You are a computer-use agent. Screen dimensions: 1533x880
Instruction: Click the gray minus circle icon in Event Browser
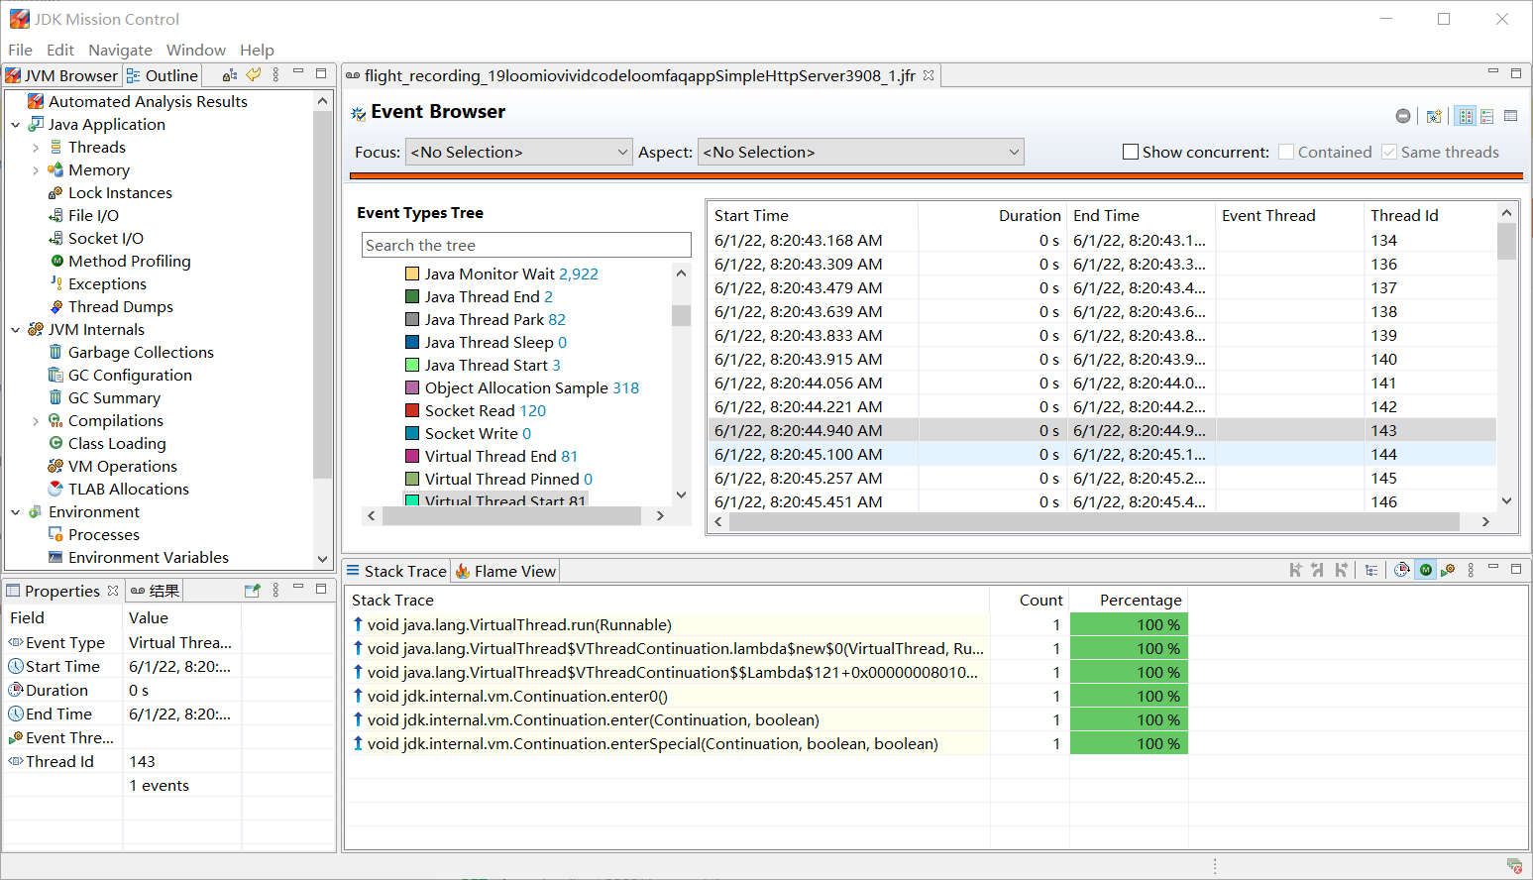pos(1403,116)
